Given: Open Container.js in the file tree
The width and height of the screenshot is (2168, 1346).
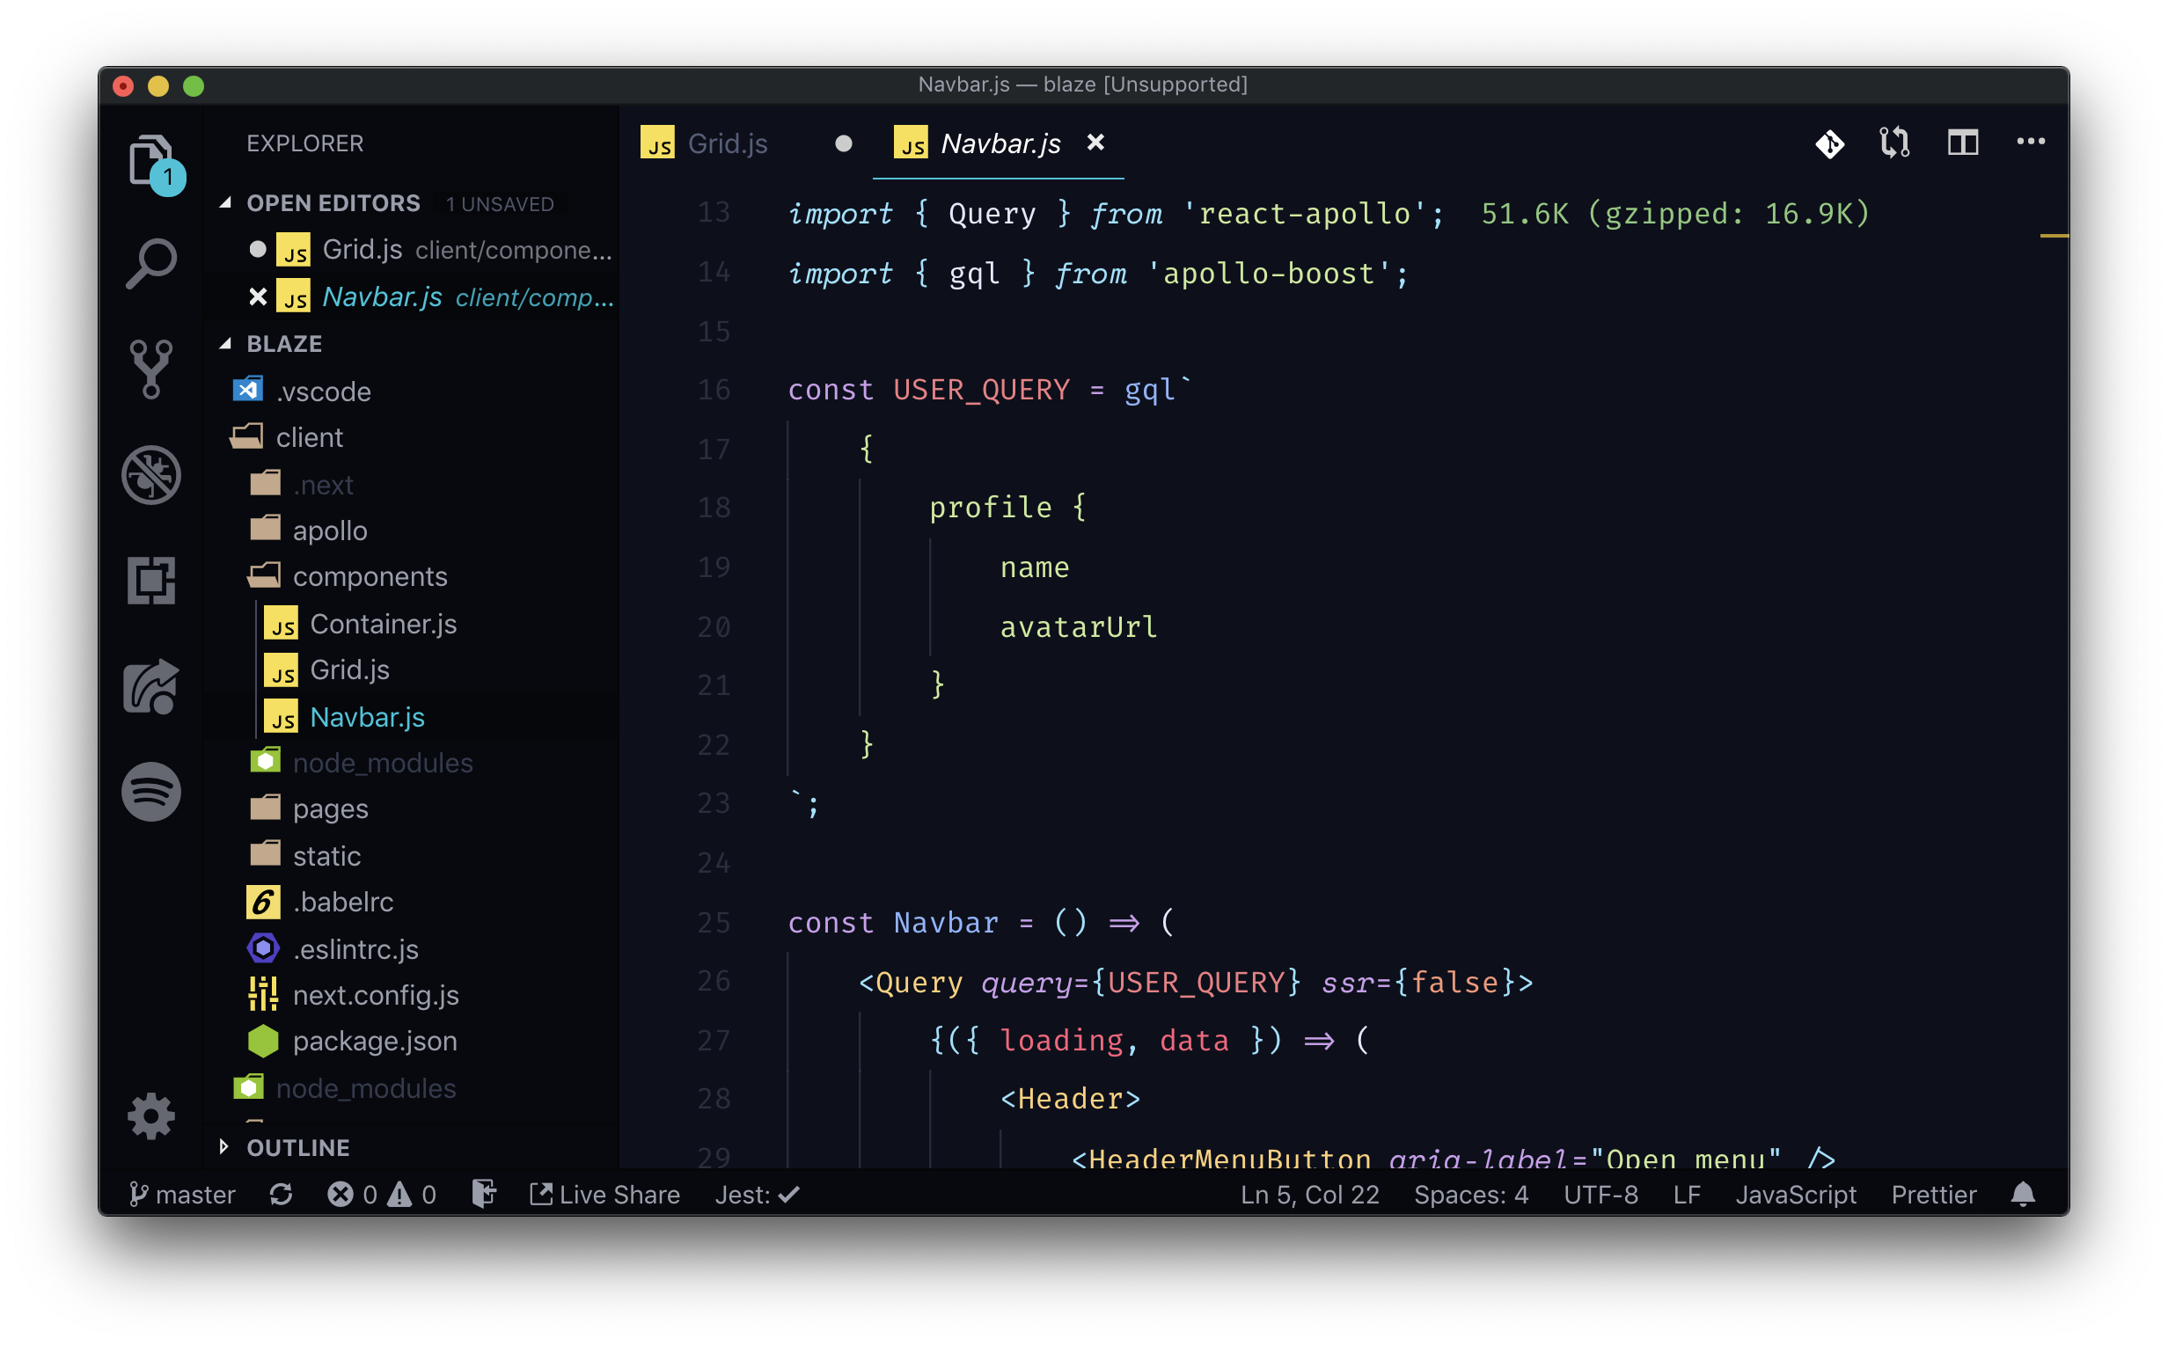Looking at the screenshot, I should 383,624.
